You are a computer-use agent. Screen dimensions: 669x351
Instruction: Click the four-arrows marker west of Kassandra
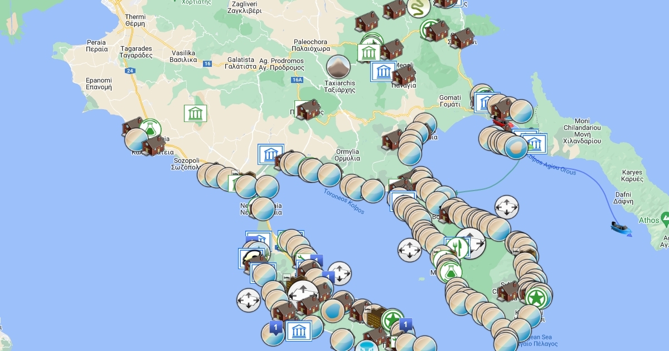[x=248, y=299]
